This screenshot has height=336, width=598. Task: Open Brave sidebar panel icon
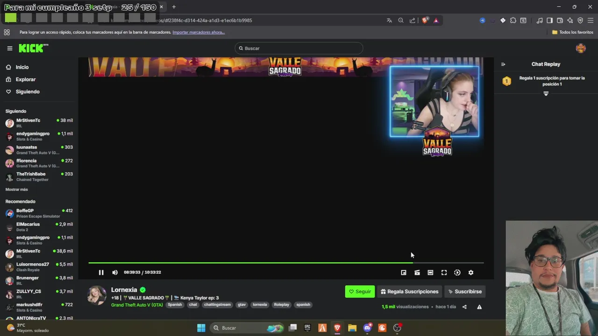(550, 21)
